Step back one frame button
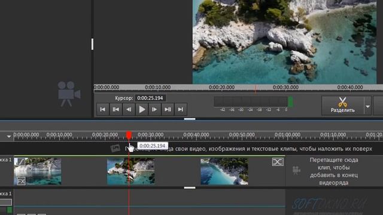 point(129,109)
